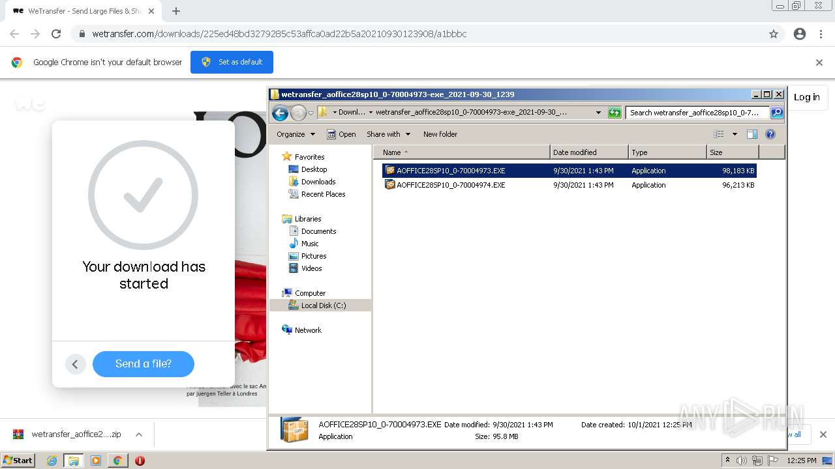Screen dimensions: 835x469
Task: Select Local Disk (C:) in tree
Action: tap(324, 306)
